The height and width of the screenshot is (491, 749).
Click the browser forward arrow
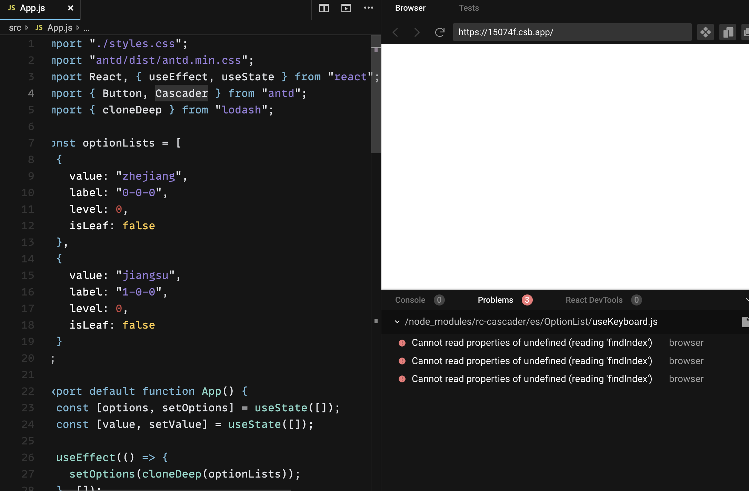point(417,32)
